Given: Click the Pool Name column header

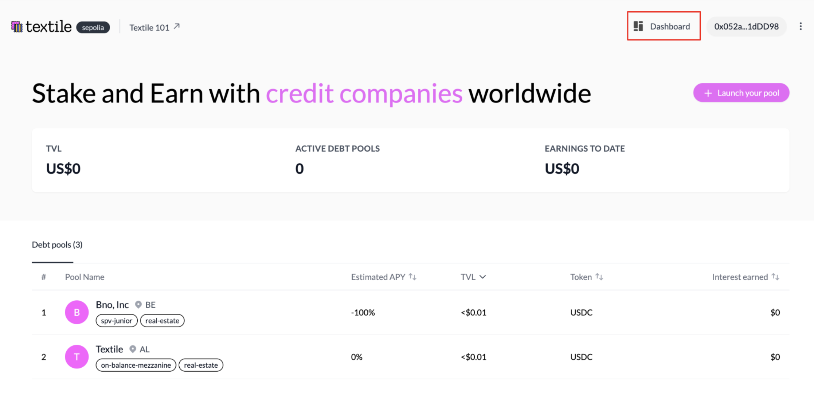Looking at the screenshot, I should pos(85,277).
